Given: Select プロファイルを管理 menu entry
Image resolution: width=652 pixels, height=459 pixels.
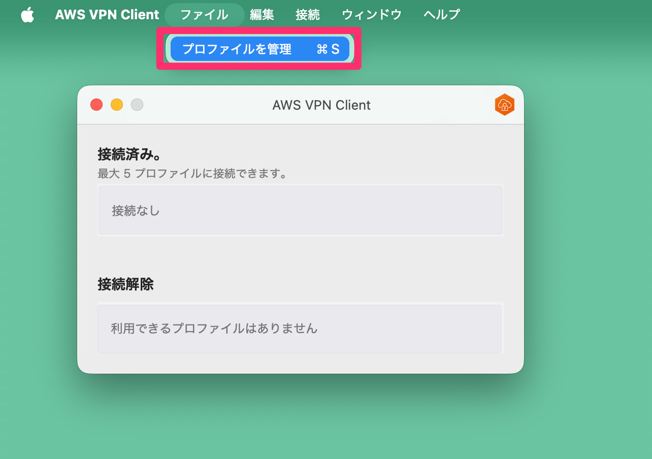Looking at the screenshot, I should pos(260,49).
